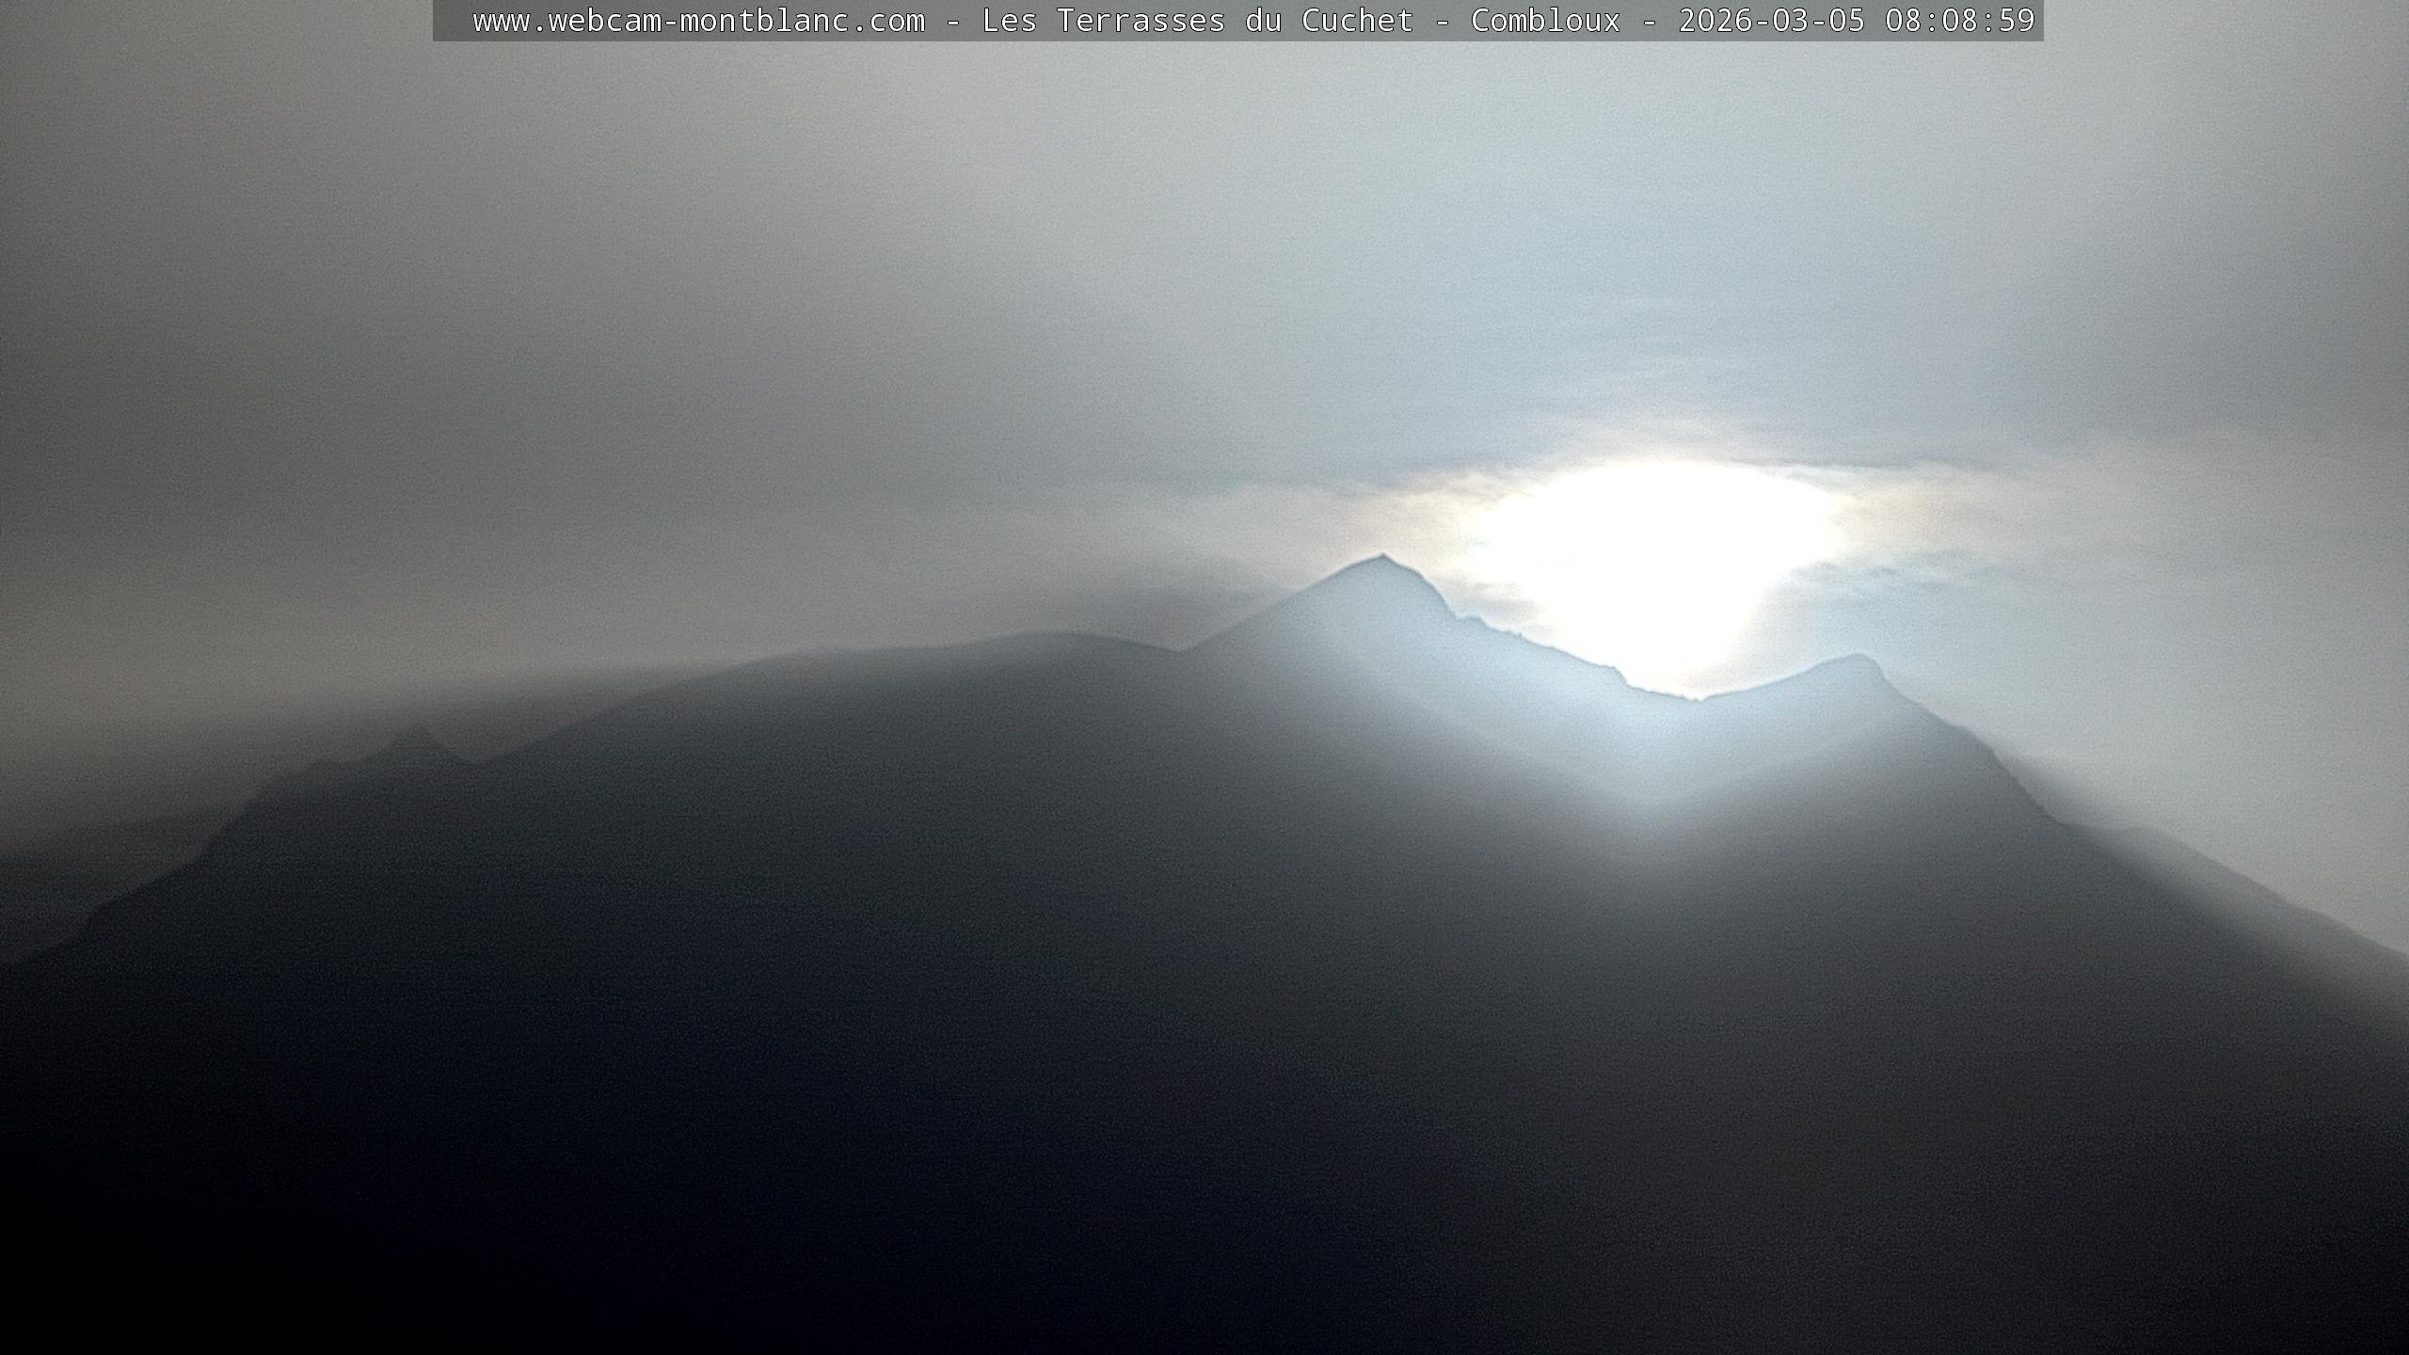Click the 'Cuchet' word in the caption
Viewport: 2409px width, 1355px height.
[x=1357, y=21]
